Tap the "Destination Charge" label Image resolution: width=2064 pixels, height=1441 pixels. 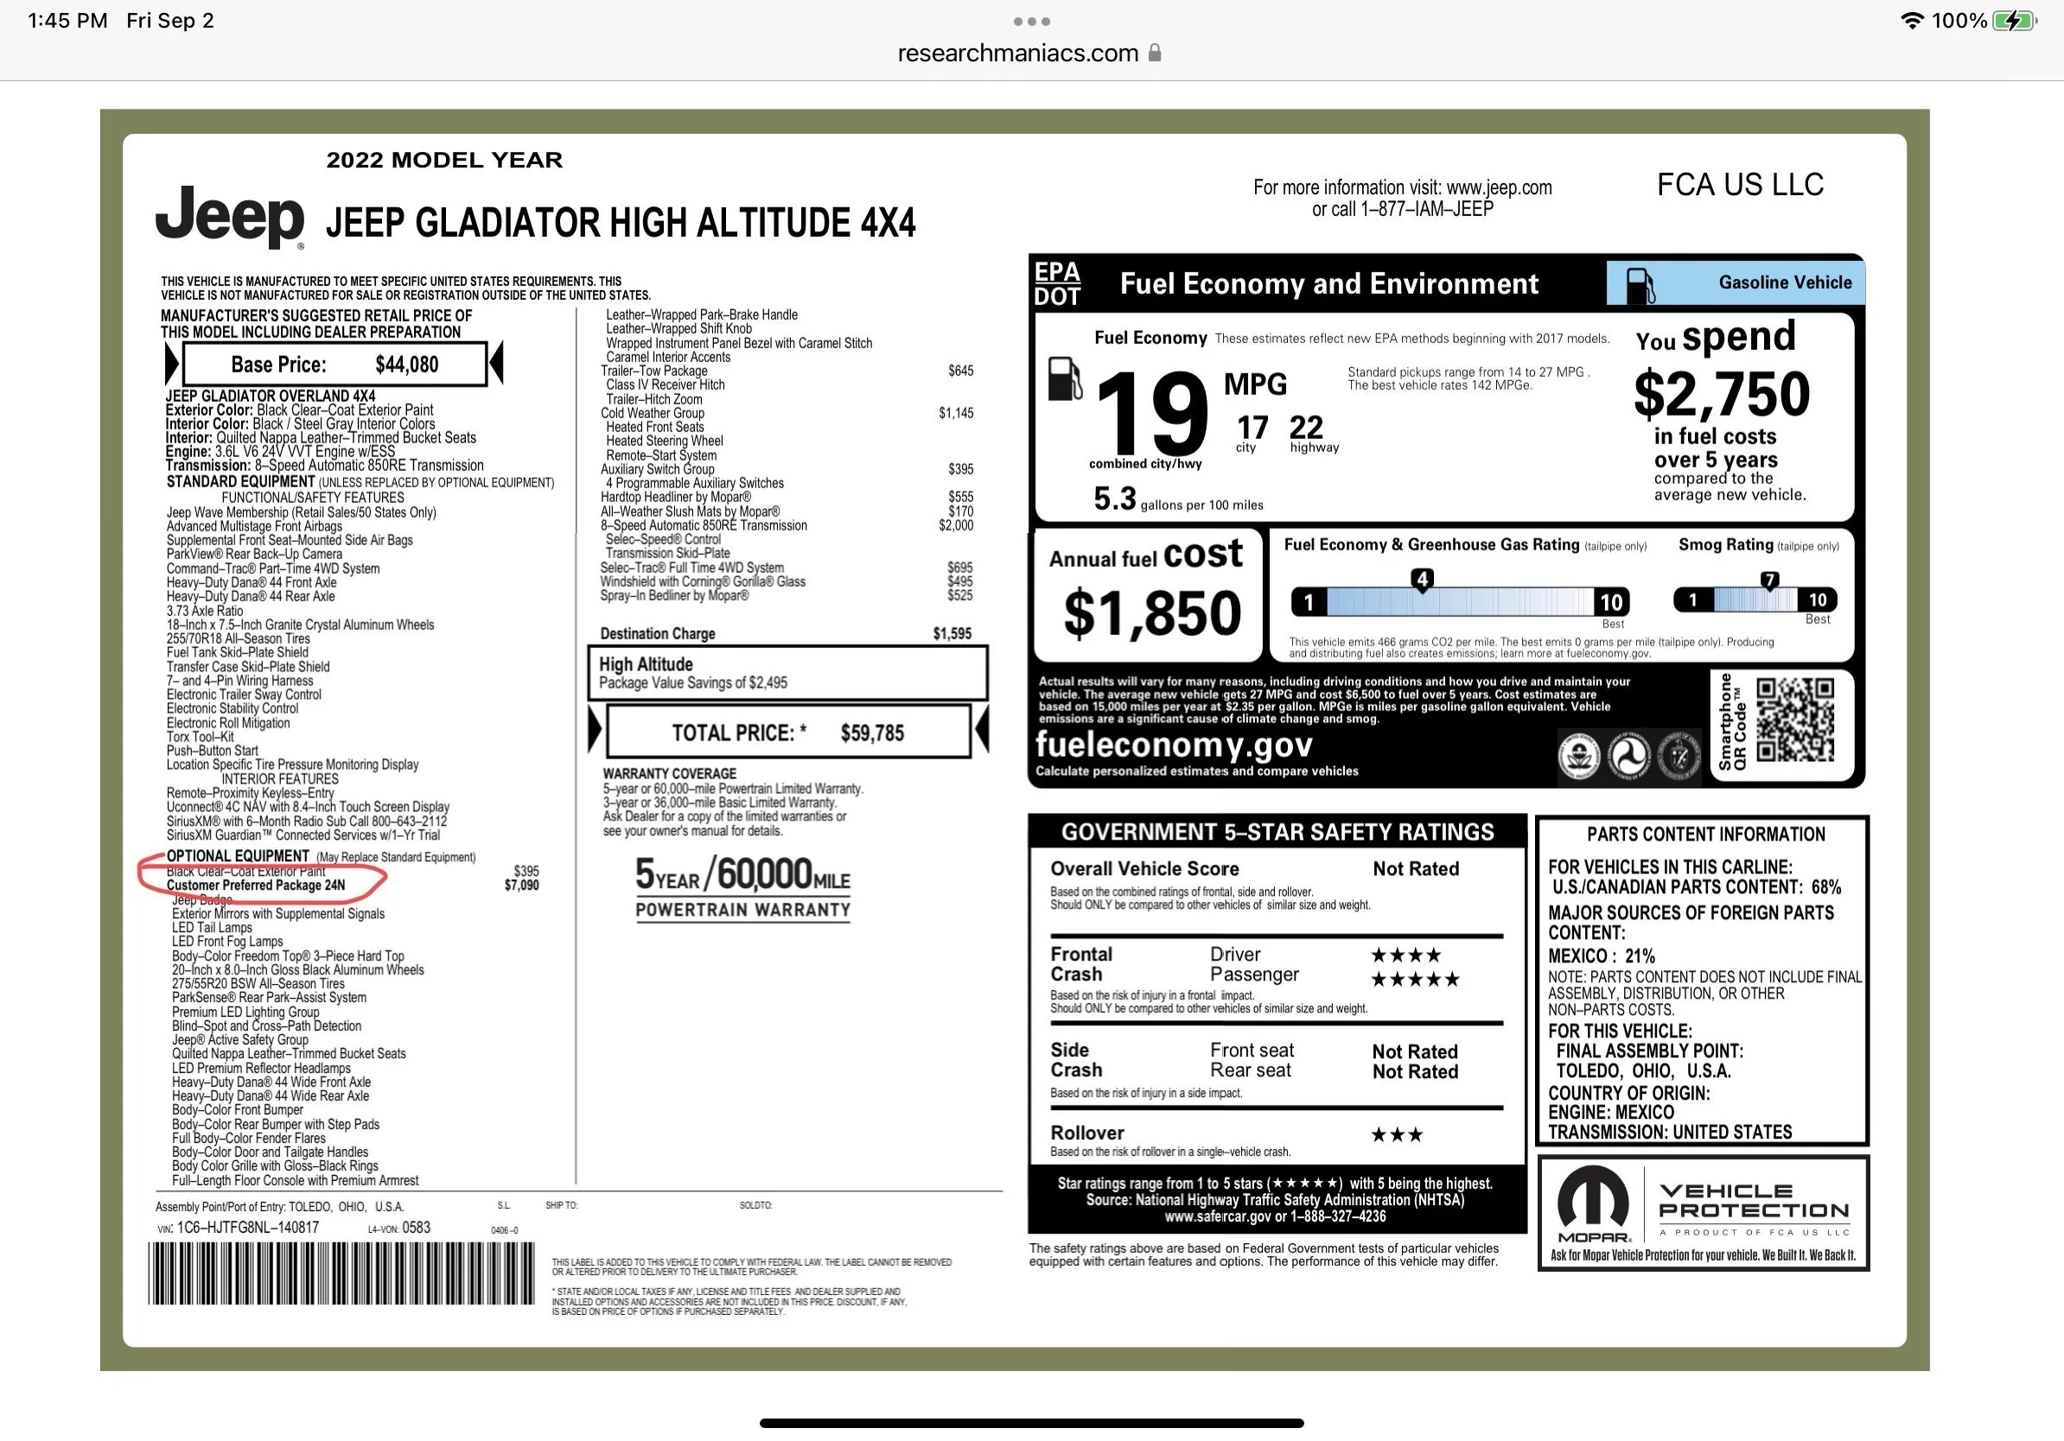(658, 633)
